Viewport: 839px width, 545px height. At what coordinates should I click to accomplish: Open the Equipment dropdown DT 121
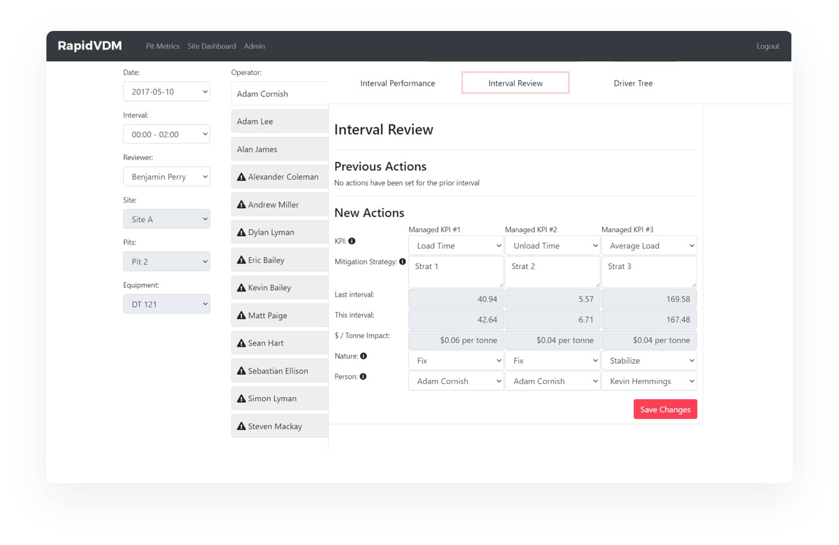pos(167,304)
